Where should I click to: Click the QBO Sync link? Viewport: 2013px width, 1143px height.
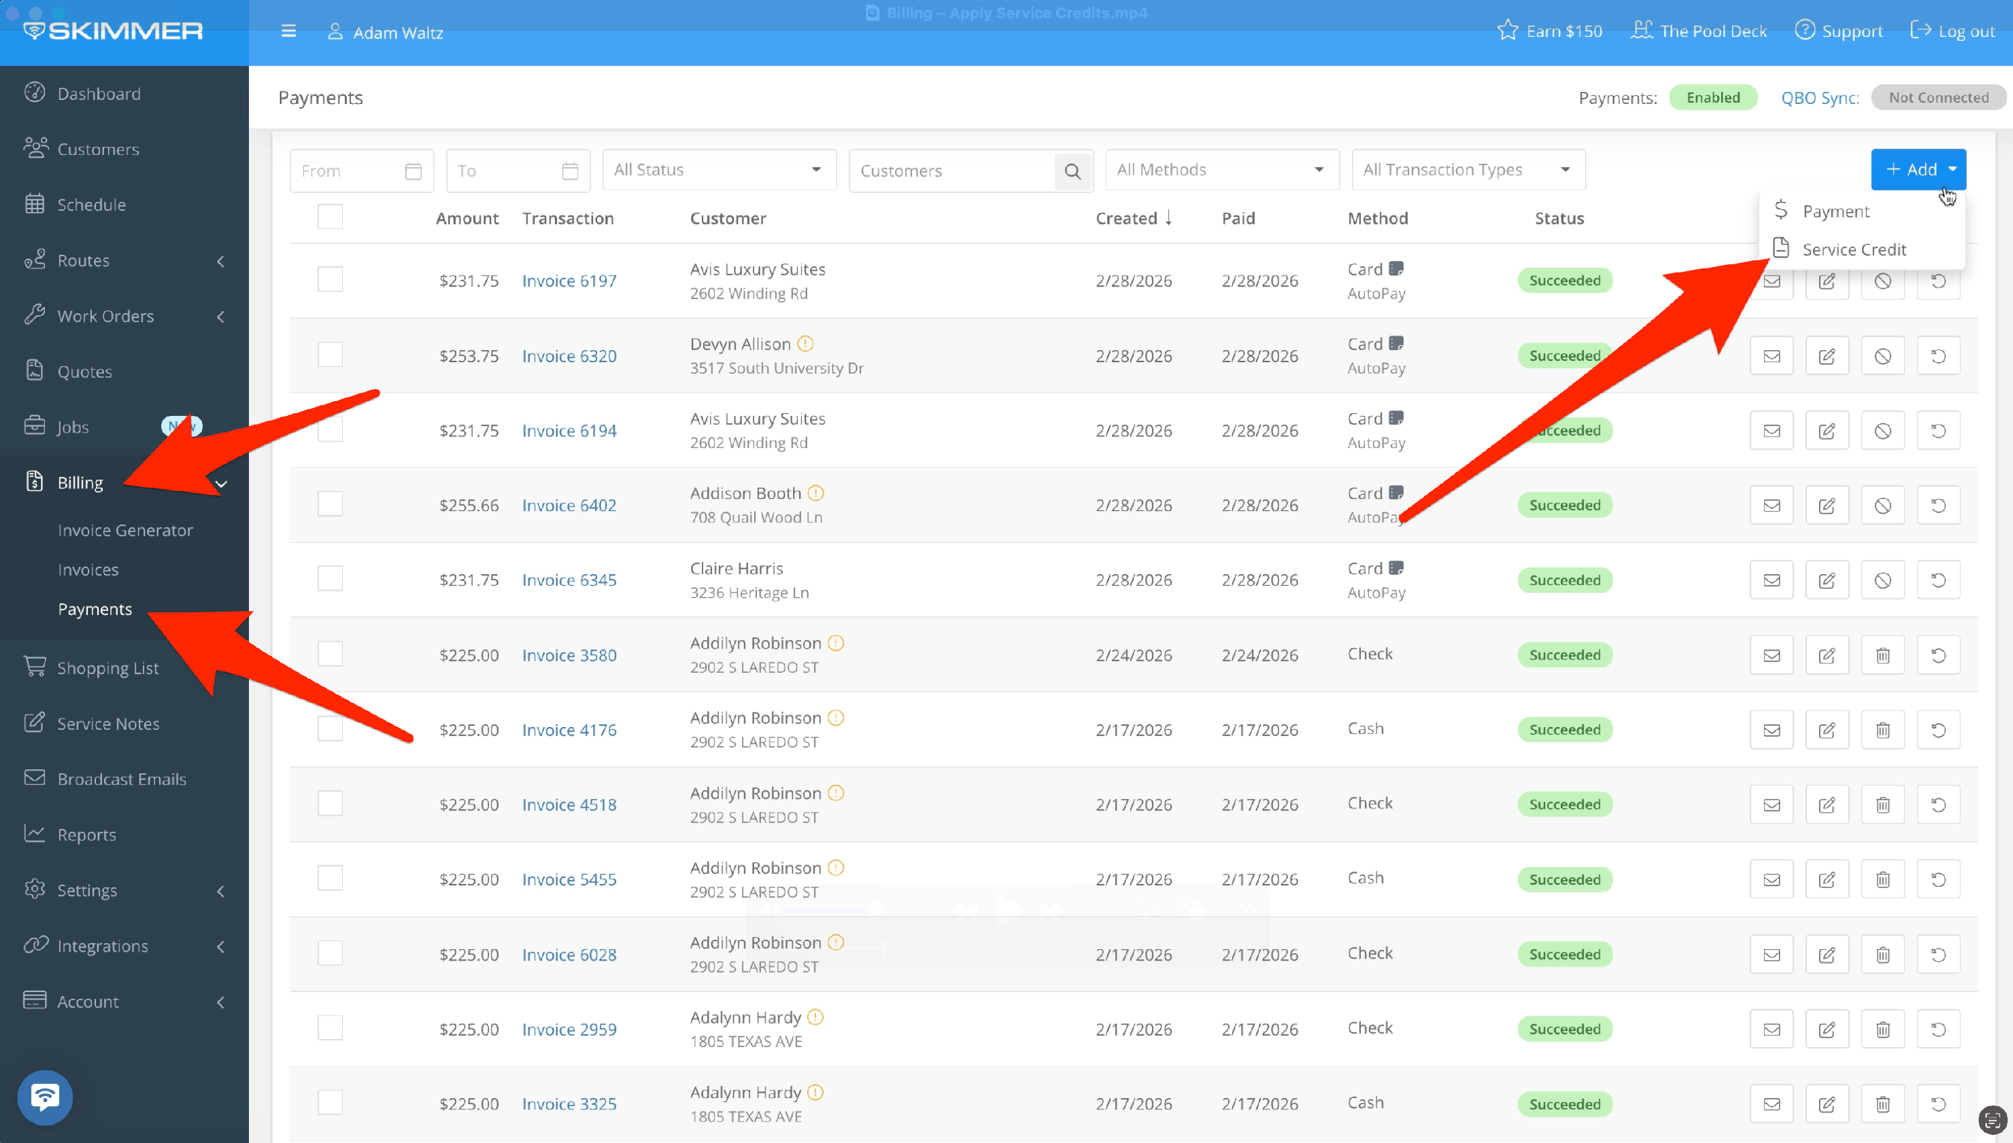pos(1819,98)
